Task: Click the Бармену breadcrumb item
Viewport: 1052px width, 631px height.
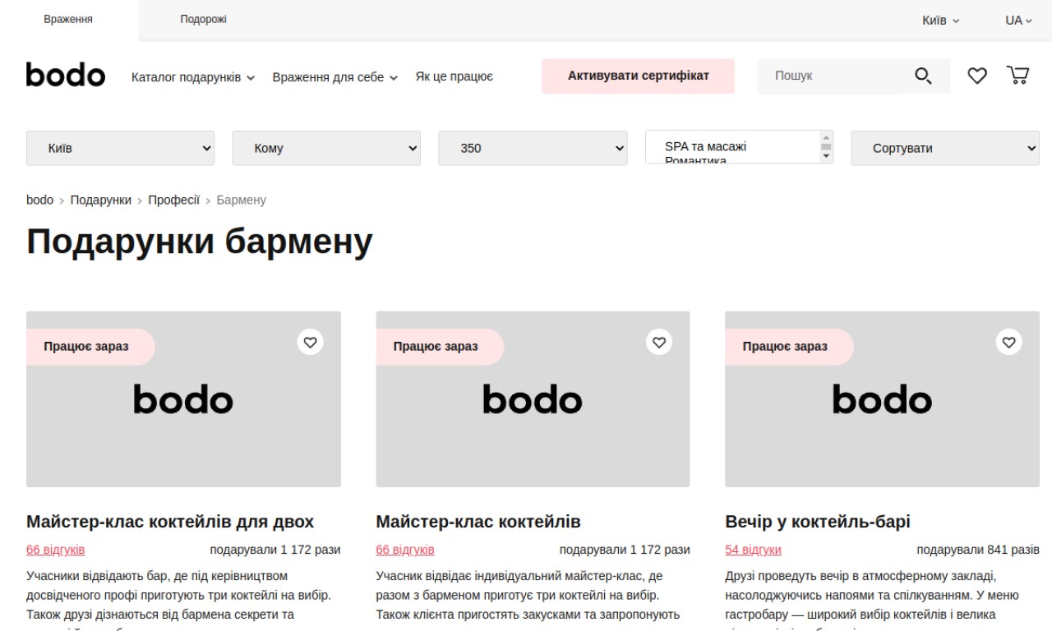Action: click(241, 200)
